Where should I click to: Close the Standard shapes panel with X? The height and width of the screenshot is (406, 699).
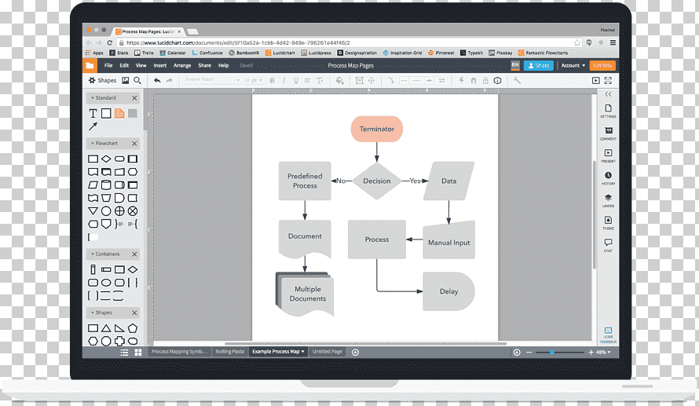pos(134,97)
